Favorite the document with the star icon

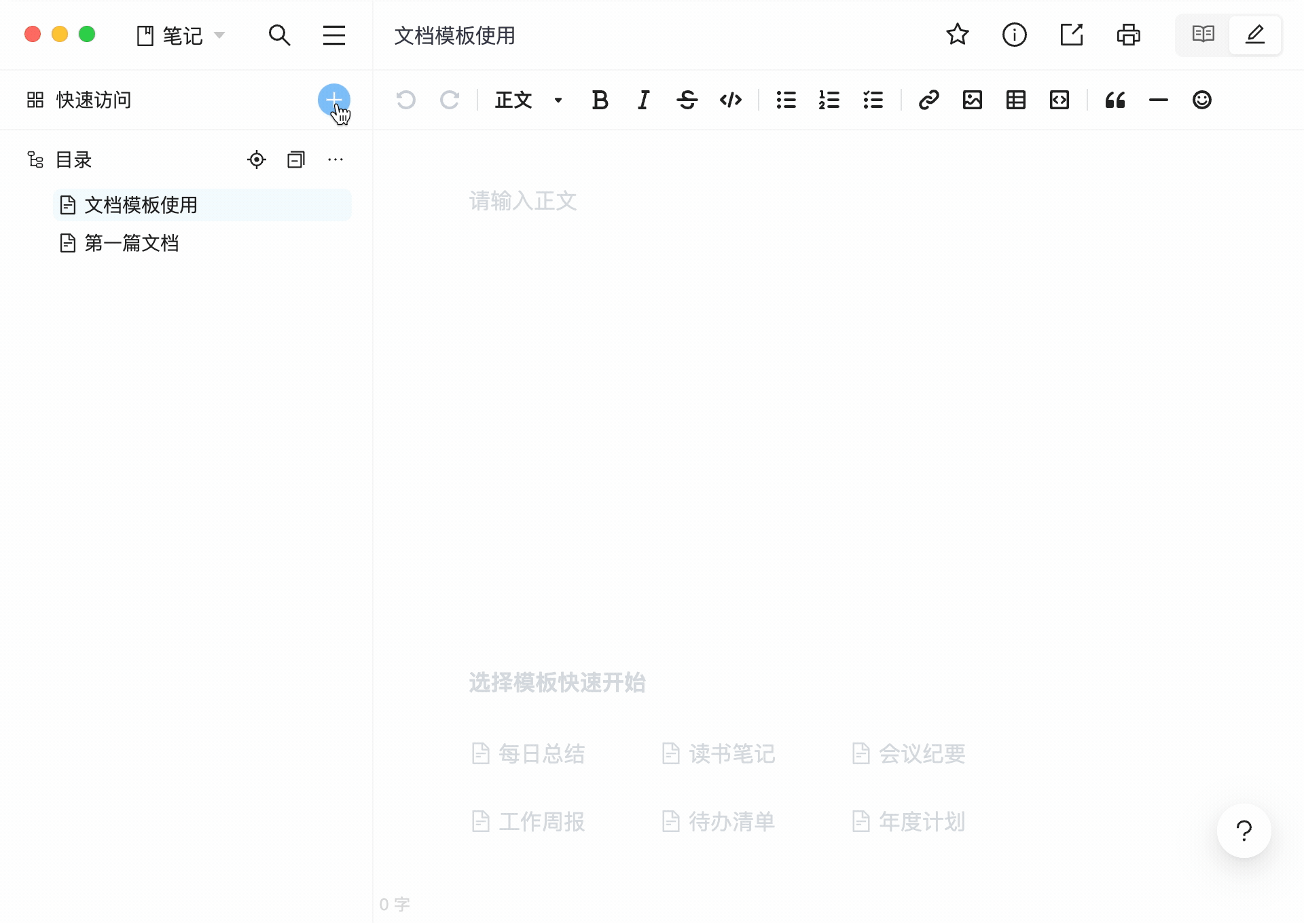[958, 35]
